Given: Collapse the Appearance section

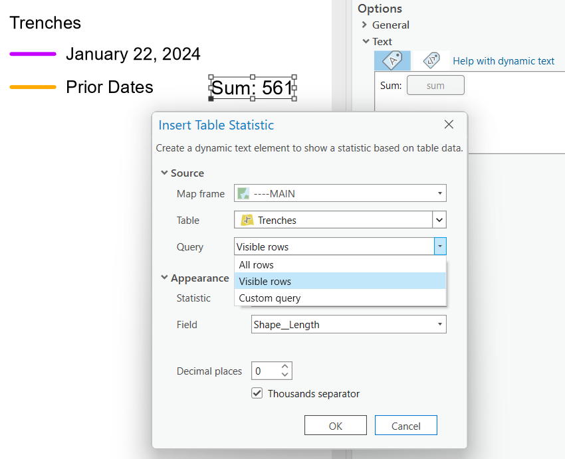Looking at the screenshot, I should coord(164,278).
